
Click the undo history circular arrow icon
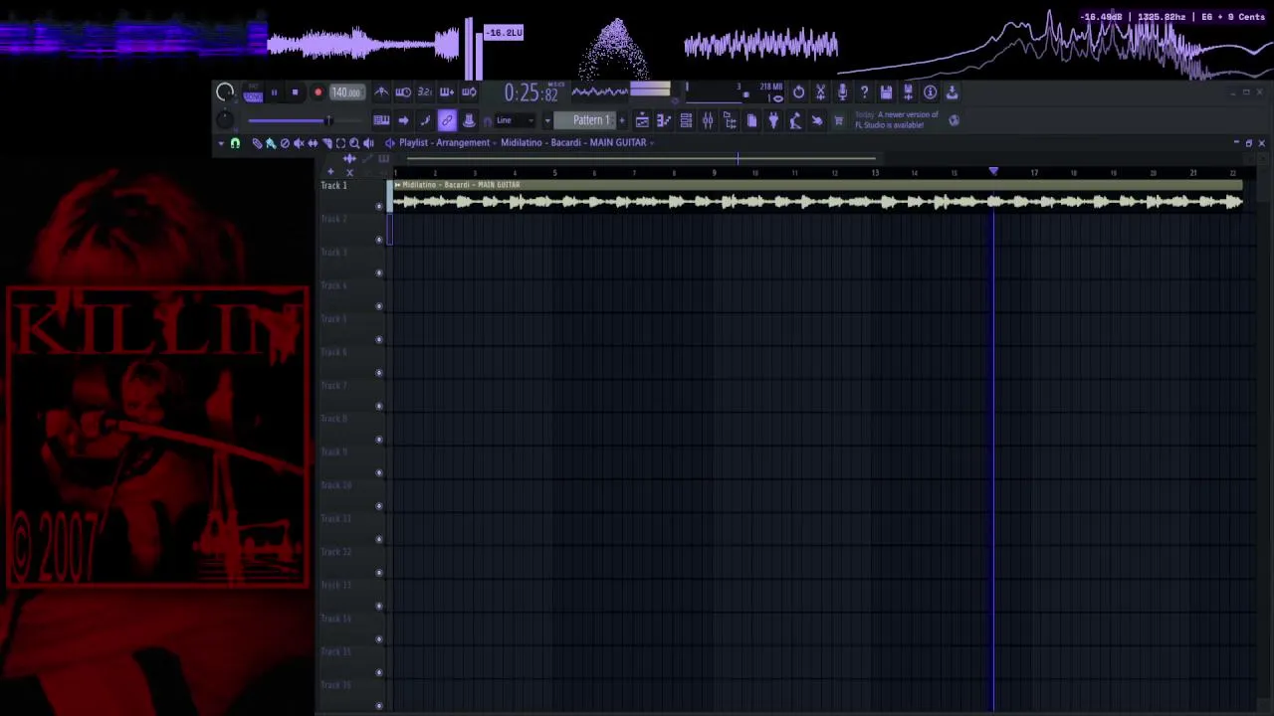click(799, 92)
